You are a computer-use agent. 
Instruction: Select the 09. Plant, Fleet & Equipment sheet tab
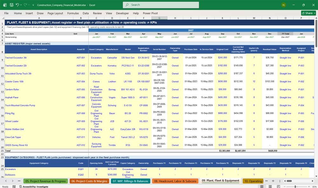click(220, 181)
